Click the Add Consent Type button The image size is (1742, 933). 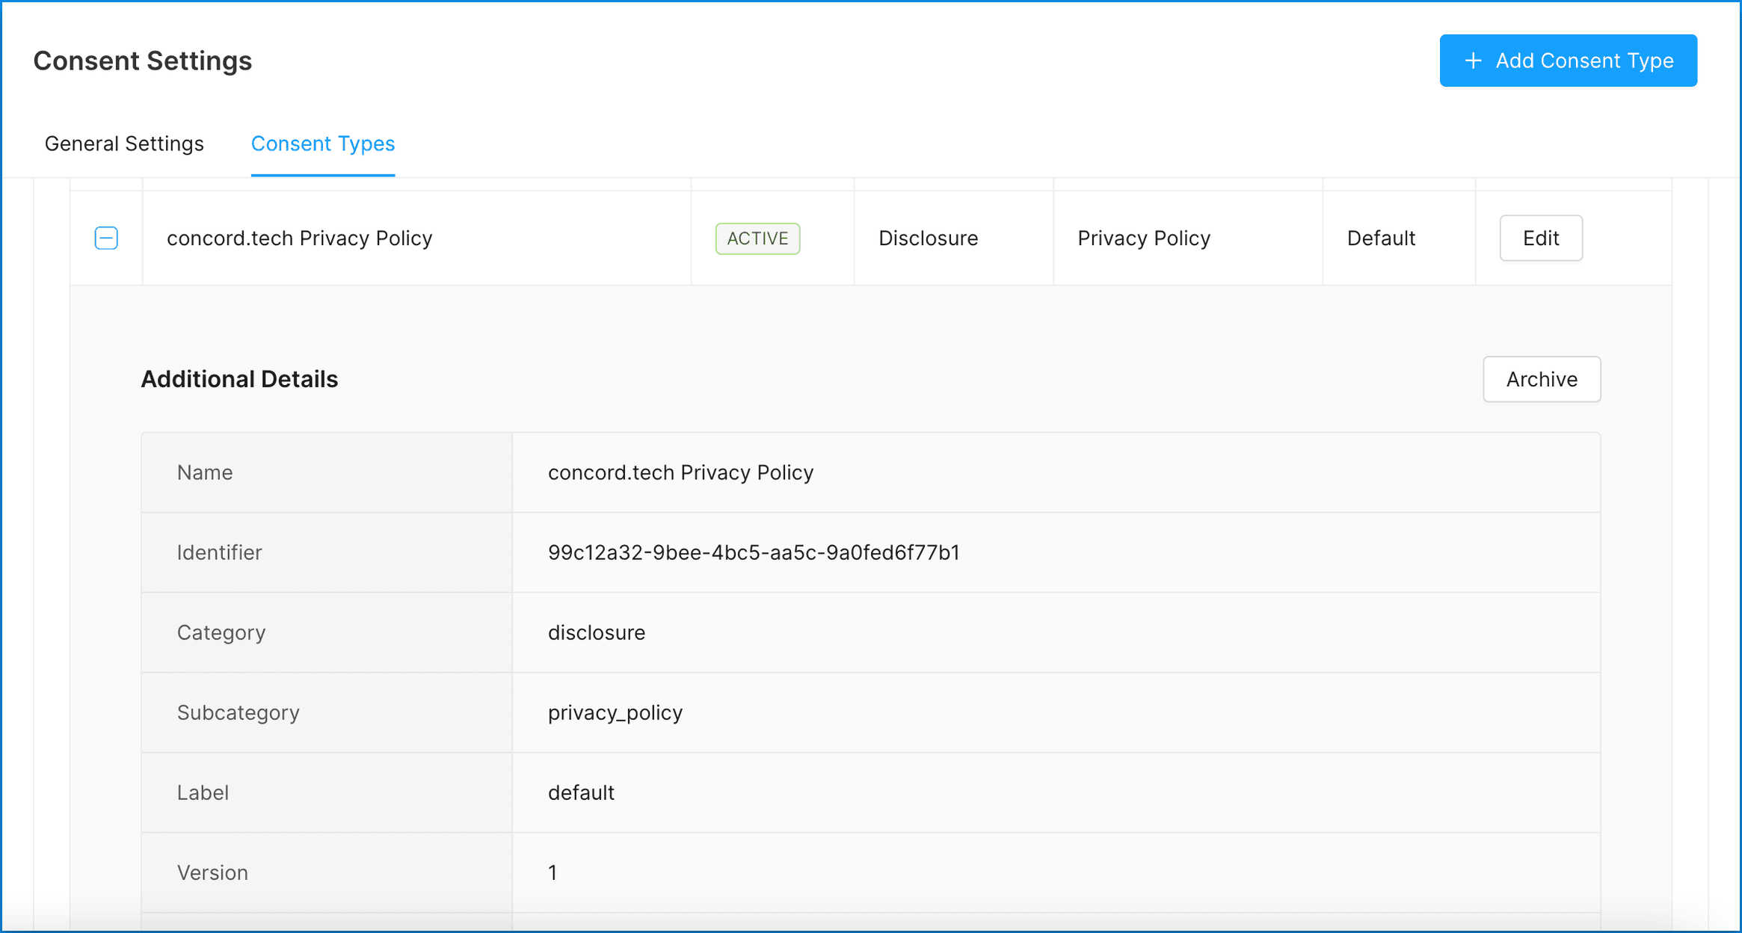point(1568,61)
